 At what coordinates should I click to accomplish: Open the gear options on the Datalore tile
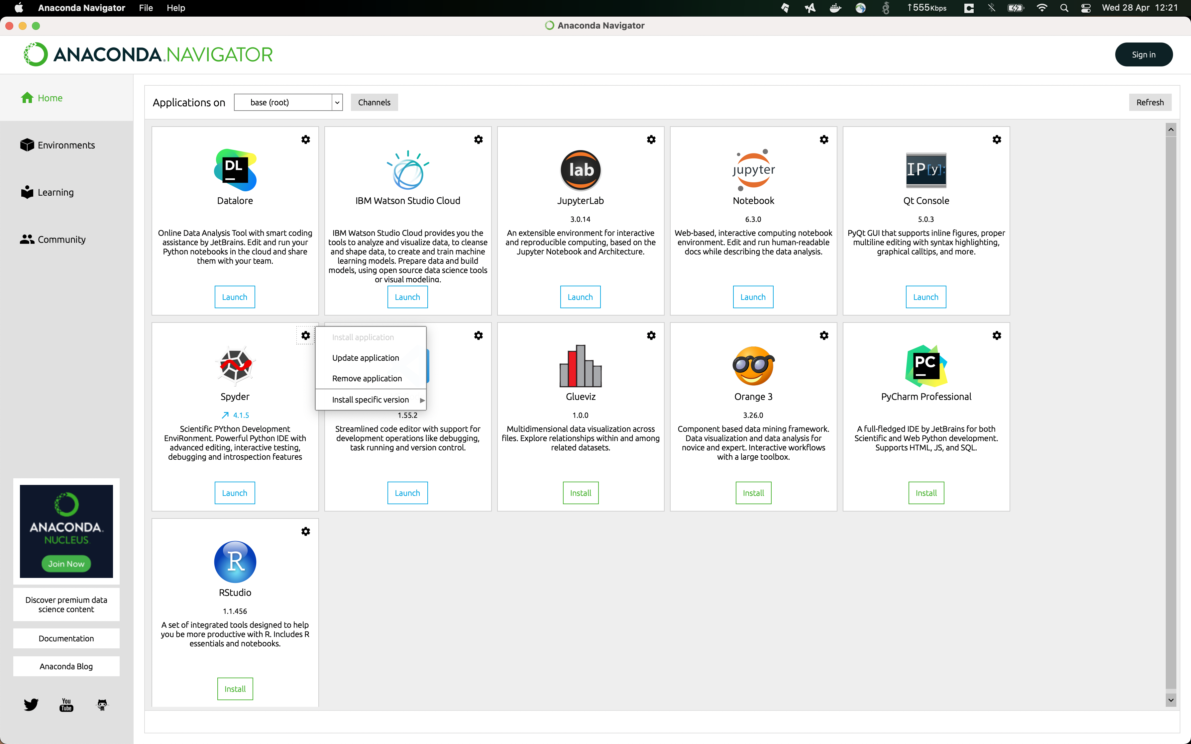pyautogui.click(x=306, y=140)
